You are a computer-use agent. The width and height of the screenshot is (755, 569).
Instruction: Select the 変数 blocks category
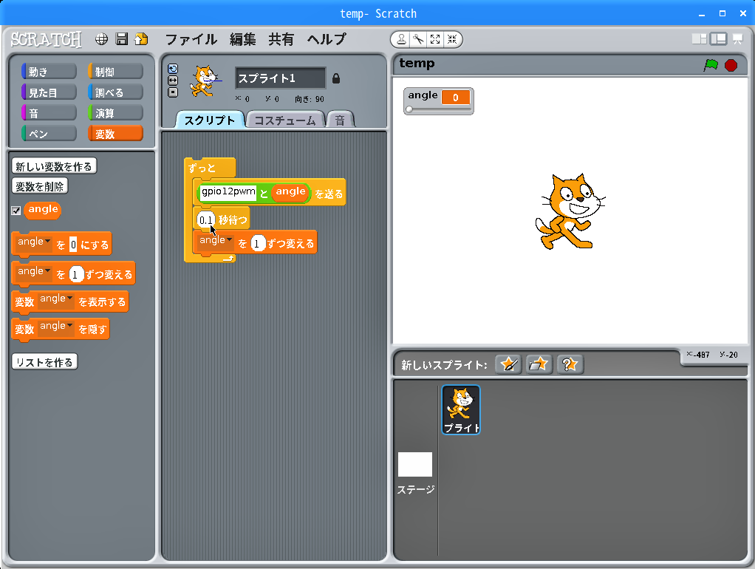115,134
